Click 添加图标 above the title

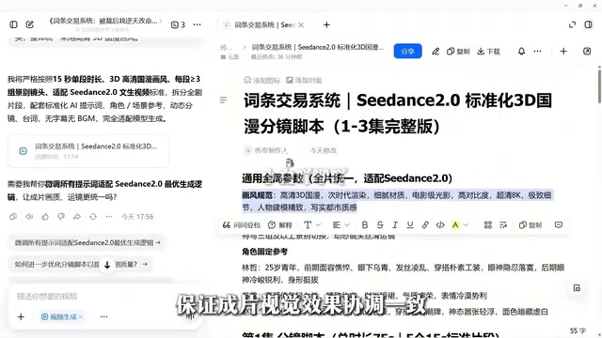pos(262,80)
